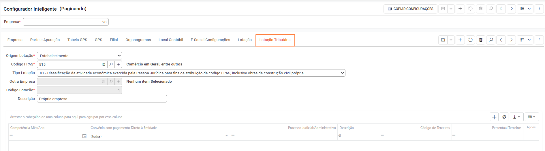The width and height of the screenshot is (545, 151).
Task: Open the grid export download dropdown
Action: coord(516,117)
